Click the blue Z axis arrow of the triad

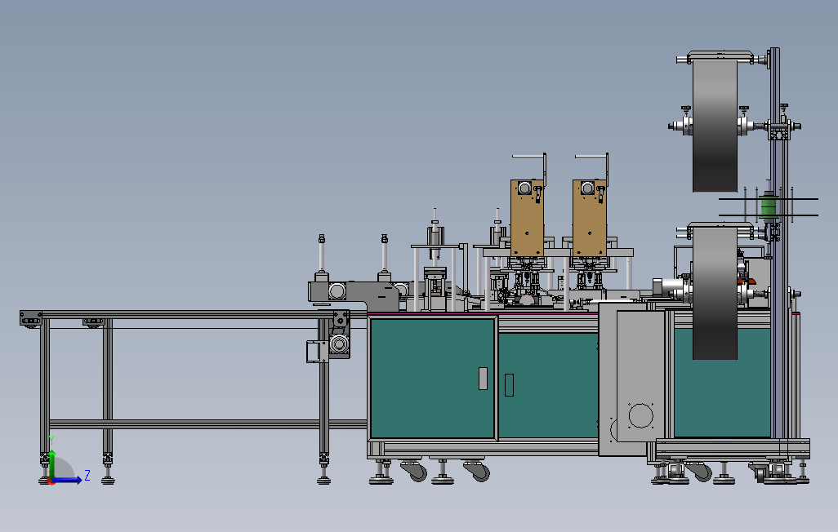pyautogui.click(x=67, y=481)
